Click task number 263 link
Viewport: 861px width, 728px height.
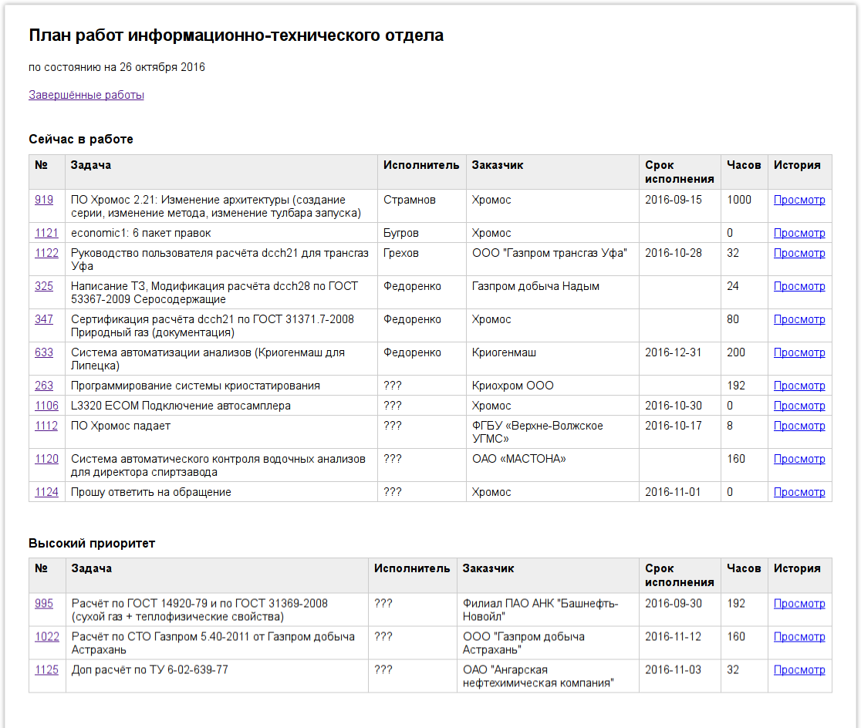tap(44, 386)
